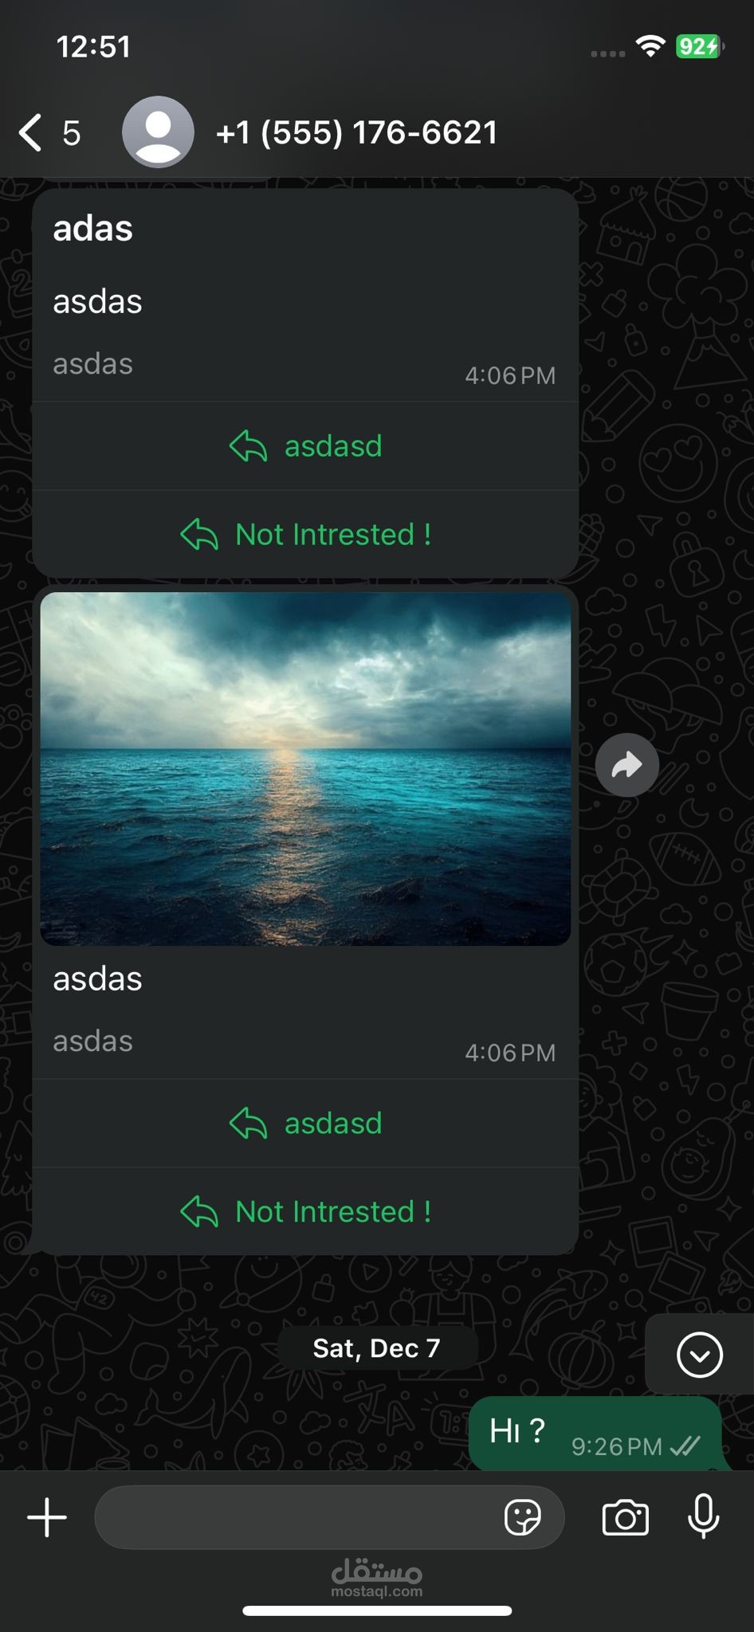Tap the 'Sat, Dec 7' date label
754x1632 pixels.
pos(377,1348)
